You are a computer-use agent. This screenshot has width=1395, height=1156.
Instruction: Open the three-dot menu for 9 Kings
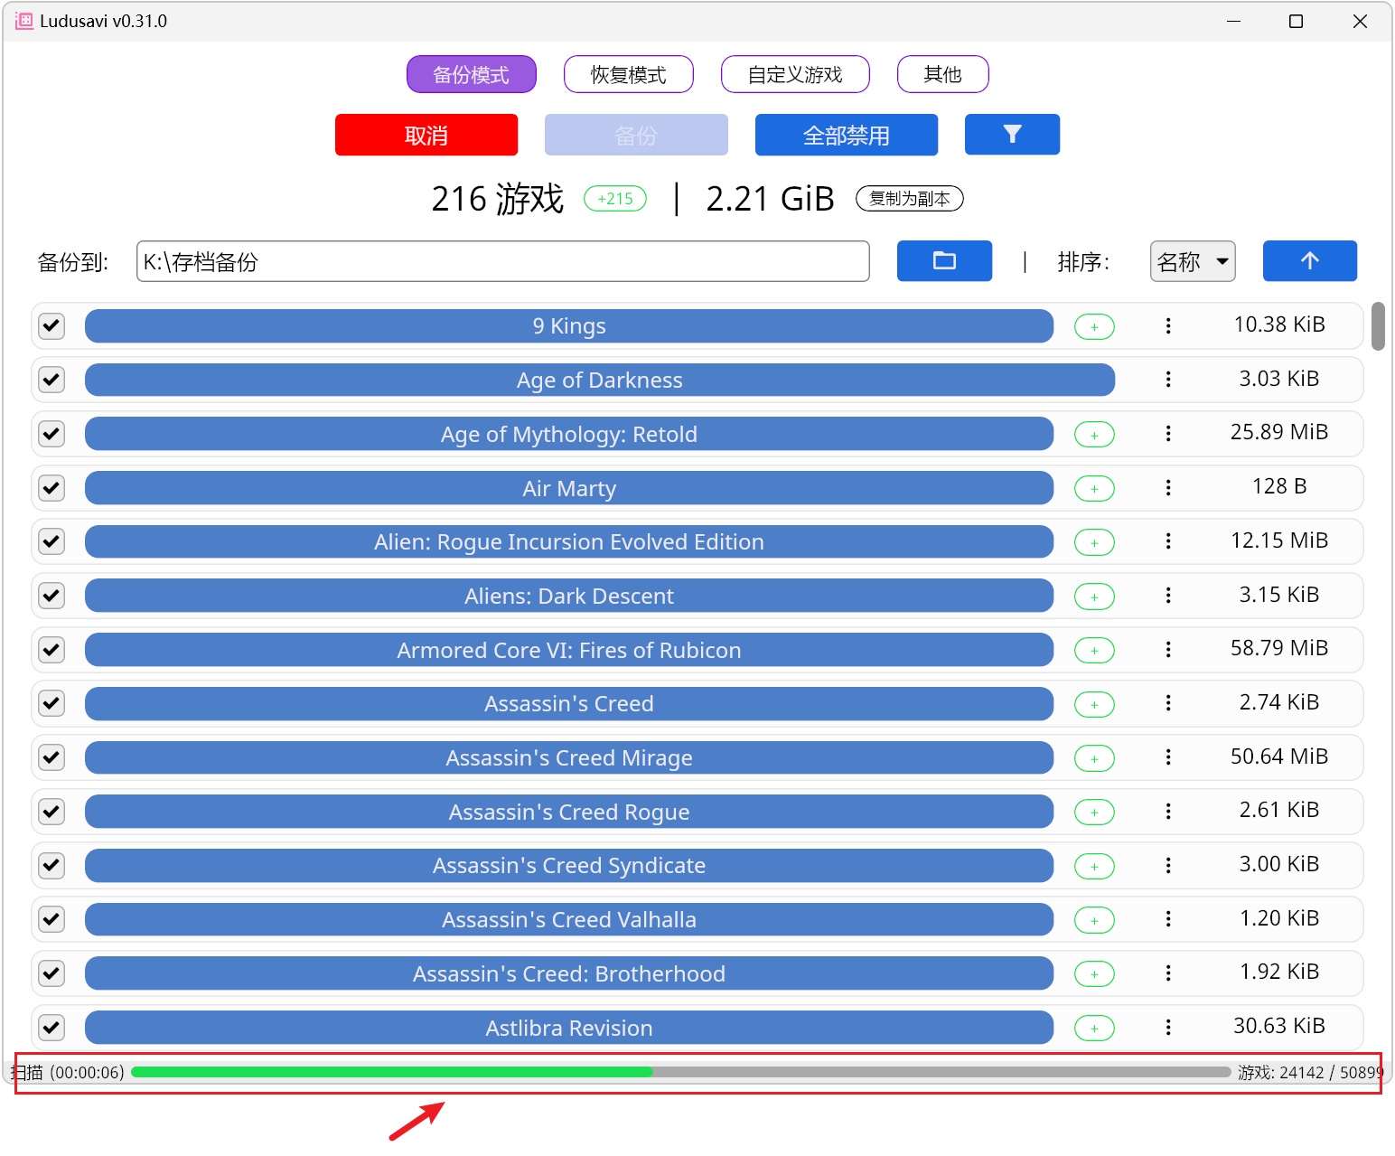tap(1168, 326)
